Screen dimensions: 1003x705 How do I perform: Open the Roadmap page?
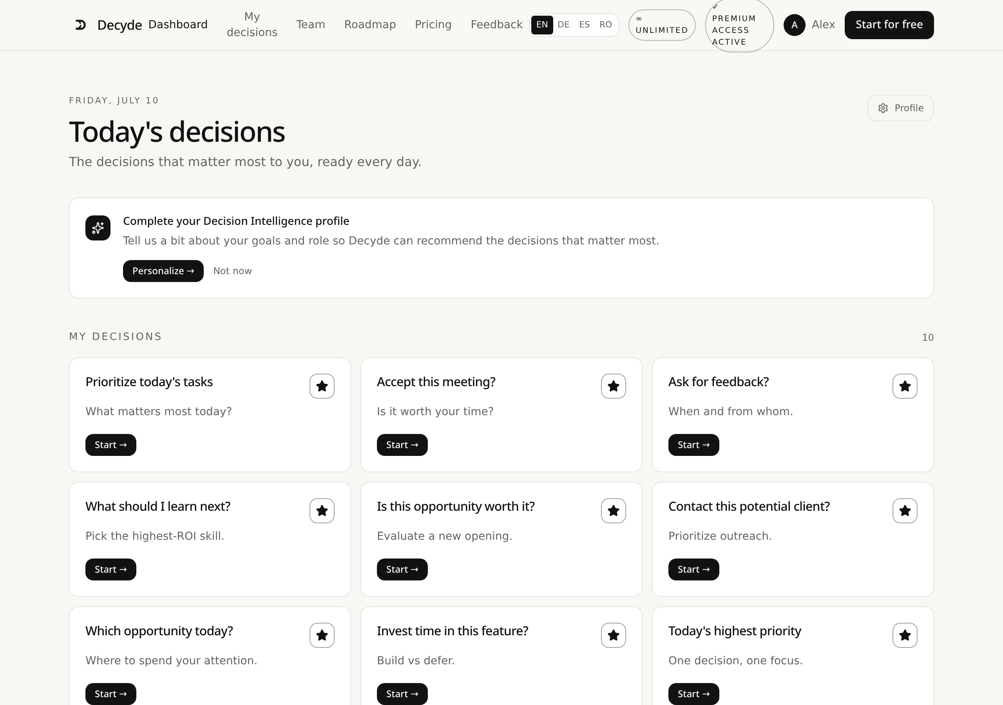[370, 24]
